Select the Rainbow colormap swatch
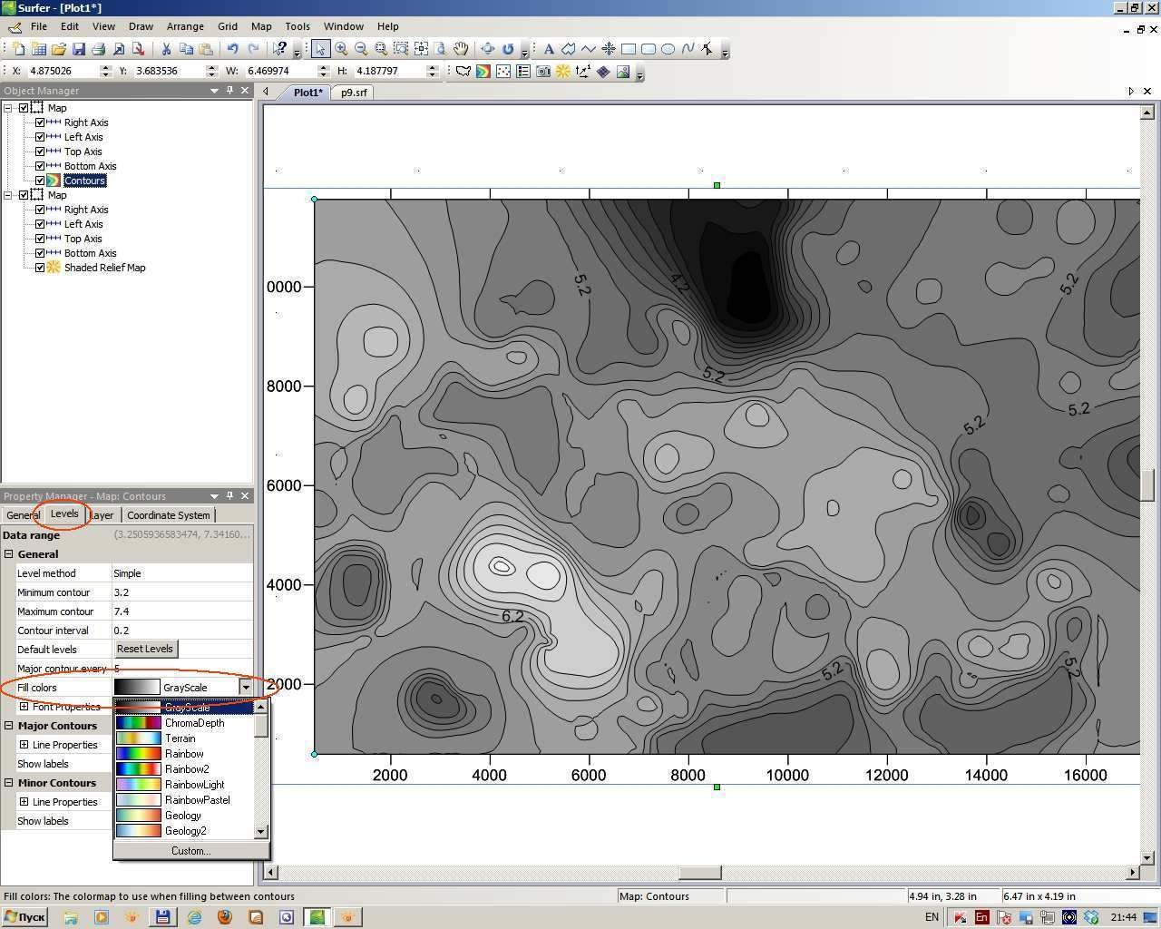This screenshot has height=929, width=1161. coord(138,754)
